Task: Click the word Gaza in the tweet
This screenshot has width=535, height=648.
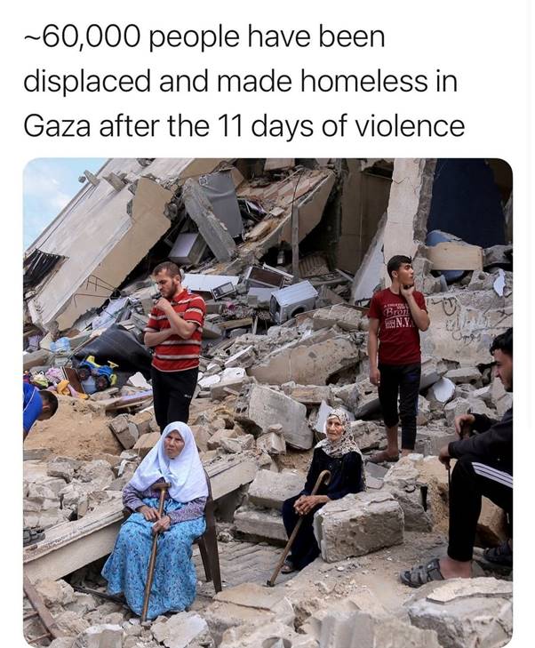Action: tap(57, 126)
